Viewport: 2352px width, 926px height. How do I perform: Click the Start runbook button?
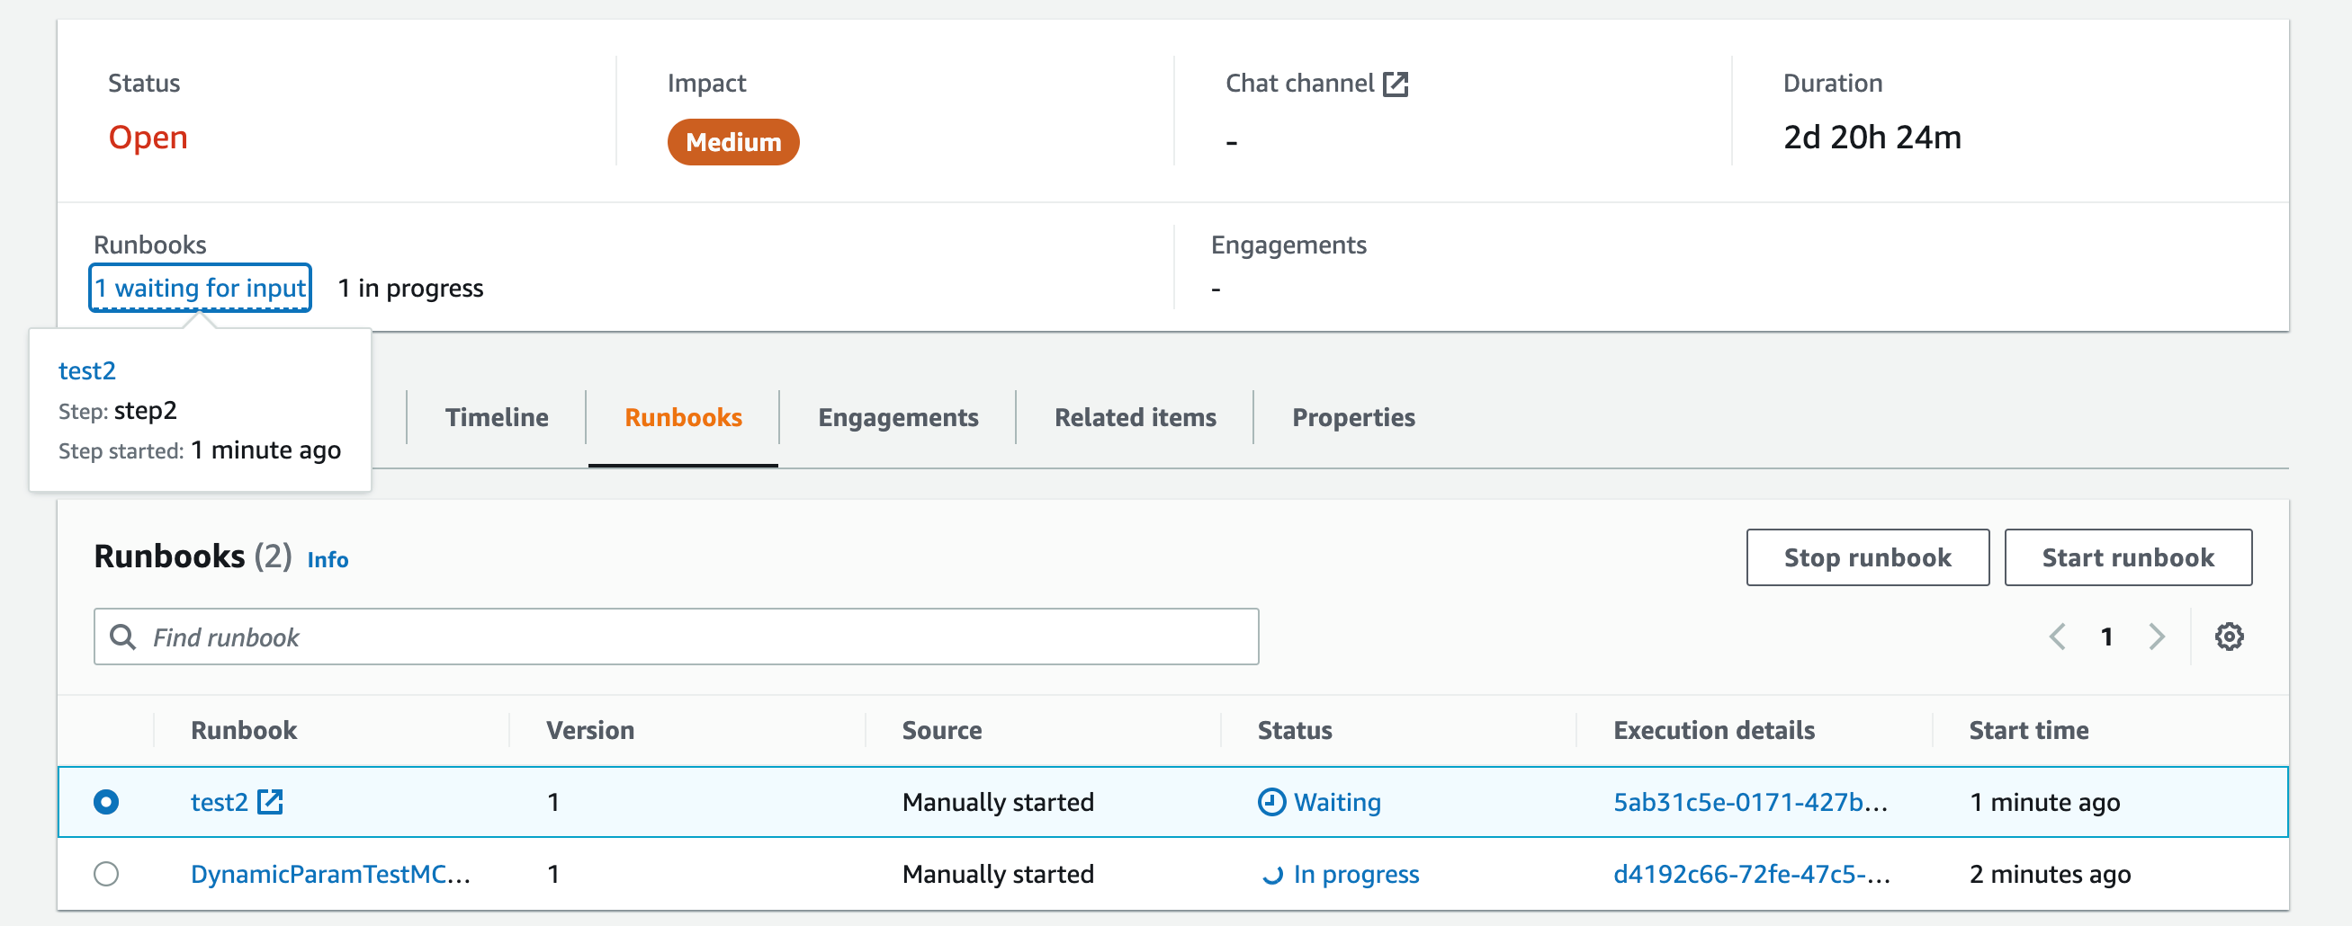coord(2126,556)
